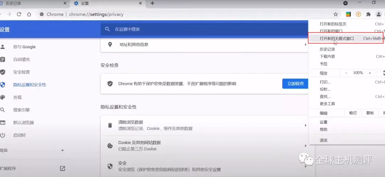385x177 pixels.
Task: Open 外观 settings section
Action: tap(17, 97)
